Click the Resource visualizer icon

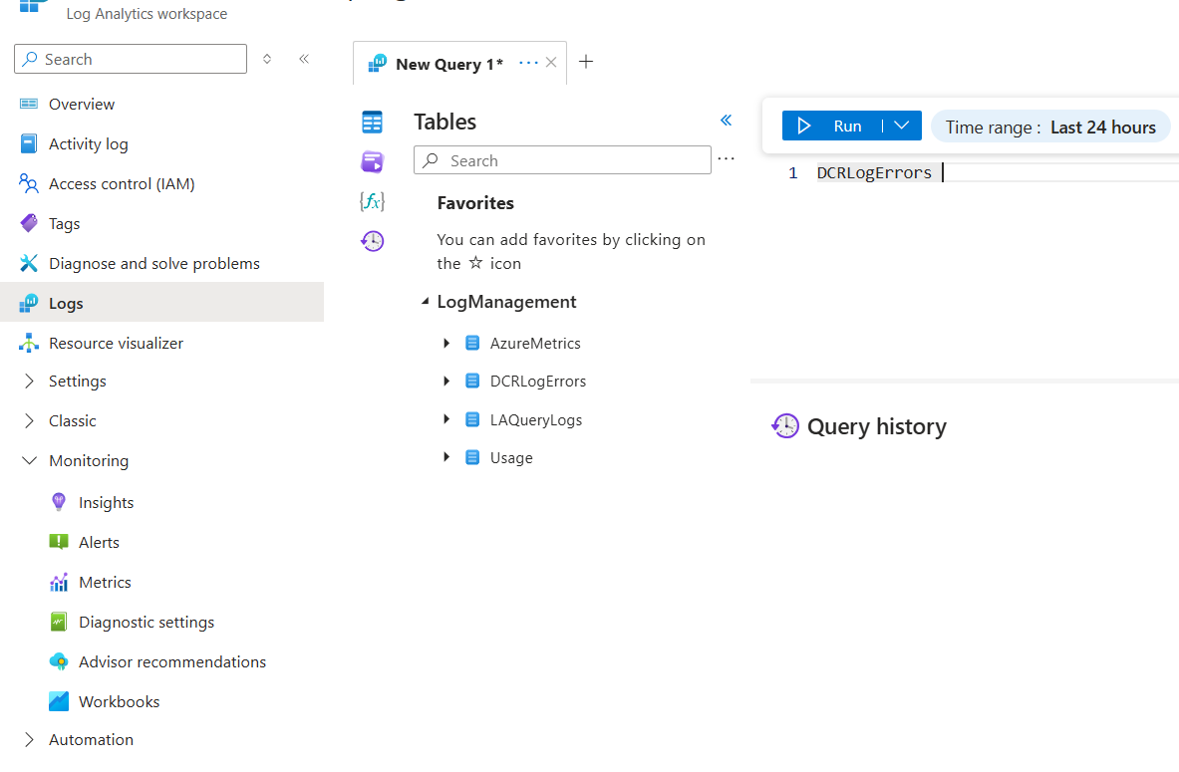(x=29, y=343)
